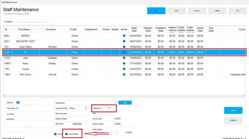Screen dimensions: 249x139
Task: Click the FirstName search field
Action: [x=29, y=22]
